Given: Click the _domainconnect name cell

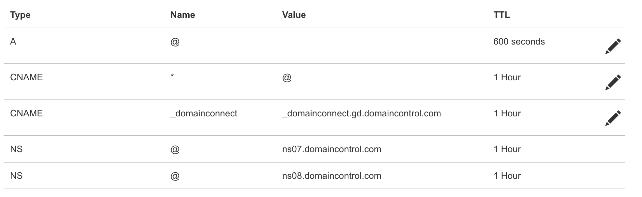Looking at the screenshot, I should click(x=204, y=113).
